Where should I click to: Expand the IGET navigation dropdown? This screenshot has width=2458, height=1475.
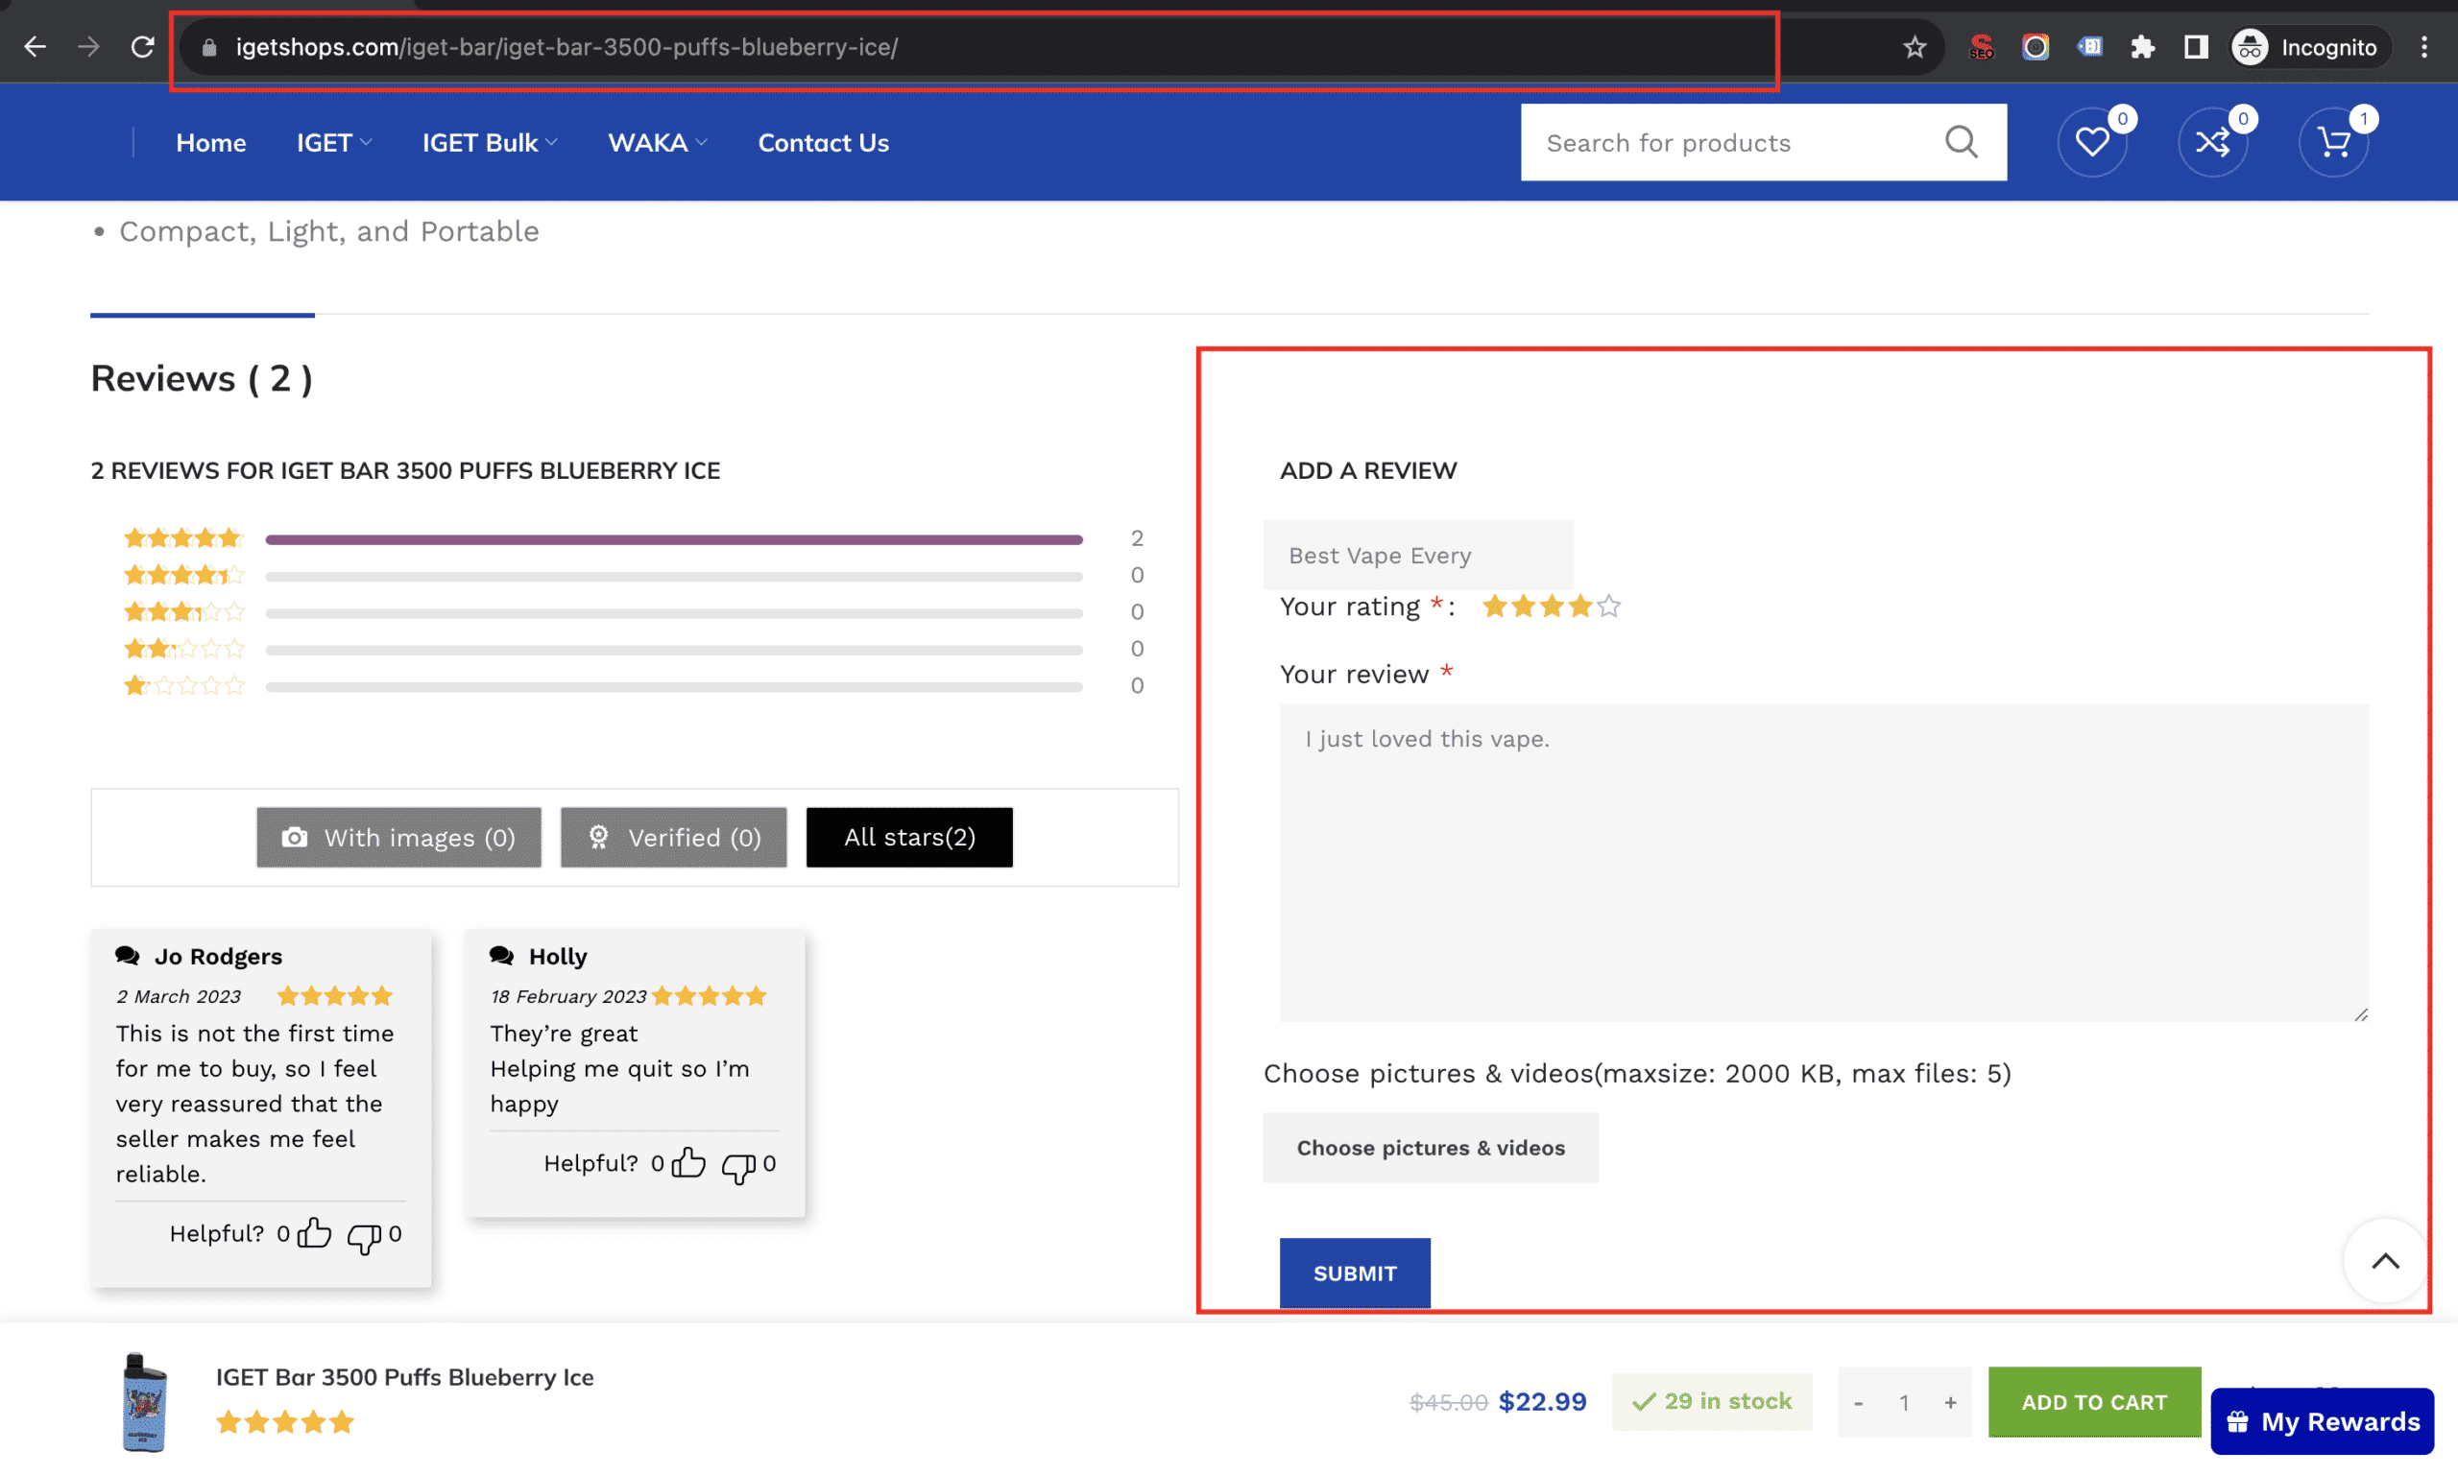coord(333,142)
